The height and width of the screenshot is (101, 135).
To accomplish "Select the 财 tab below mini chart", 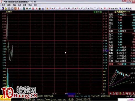I will click(127, 94).
